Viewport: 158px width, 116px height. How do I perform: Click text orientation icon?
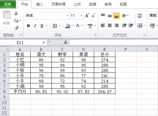point(124,16)
